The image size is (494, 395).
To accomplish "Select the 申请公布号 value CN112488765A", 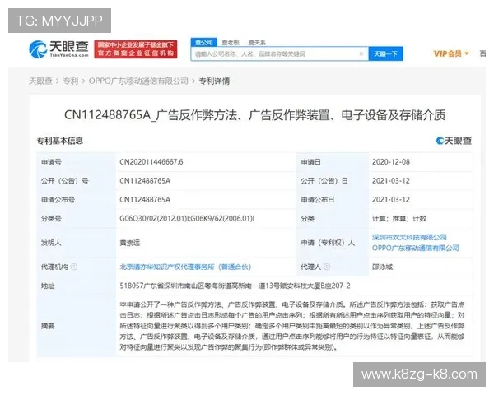I will click(x=145, y=200).
